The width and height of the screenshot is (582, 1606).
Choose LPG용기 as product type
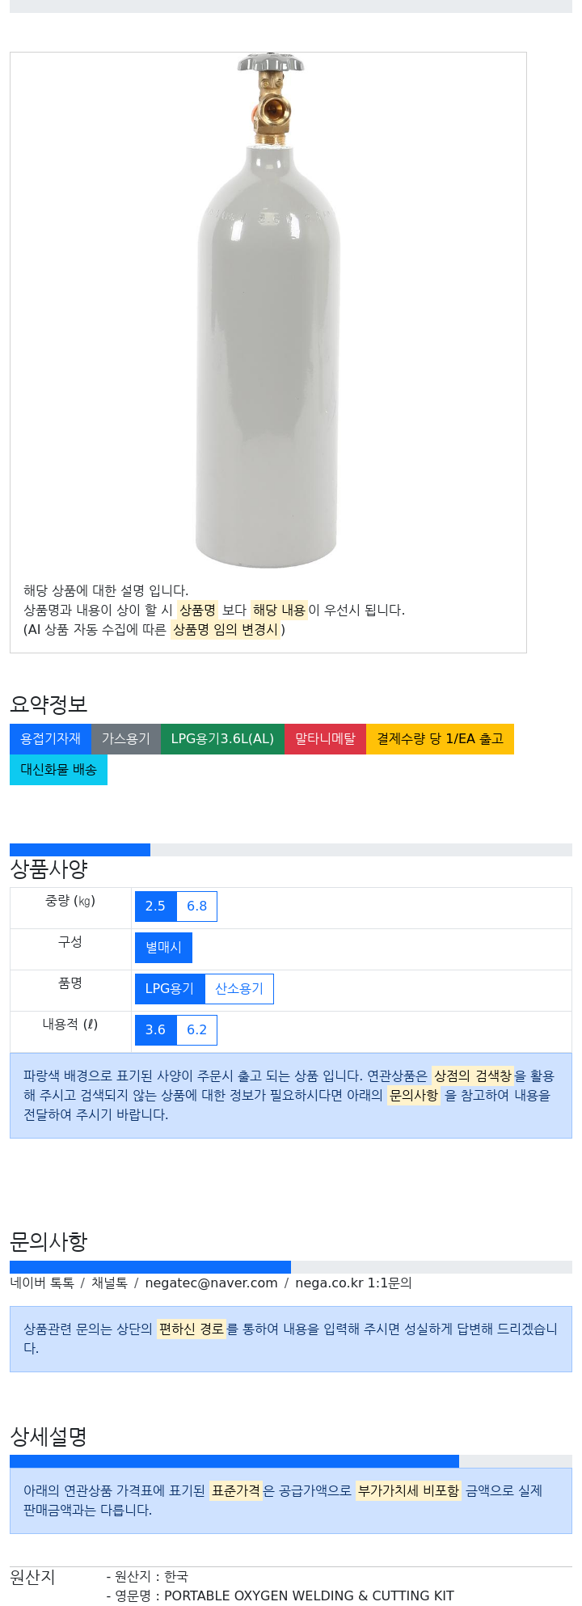170,989
